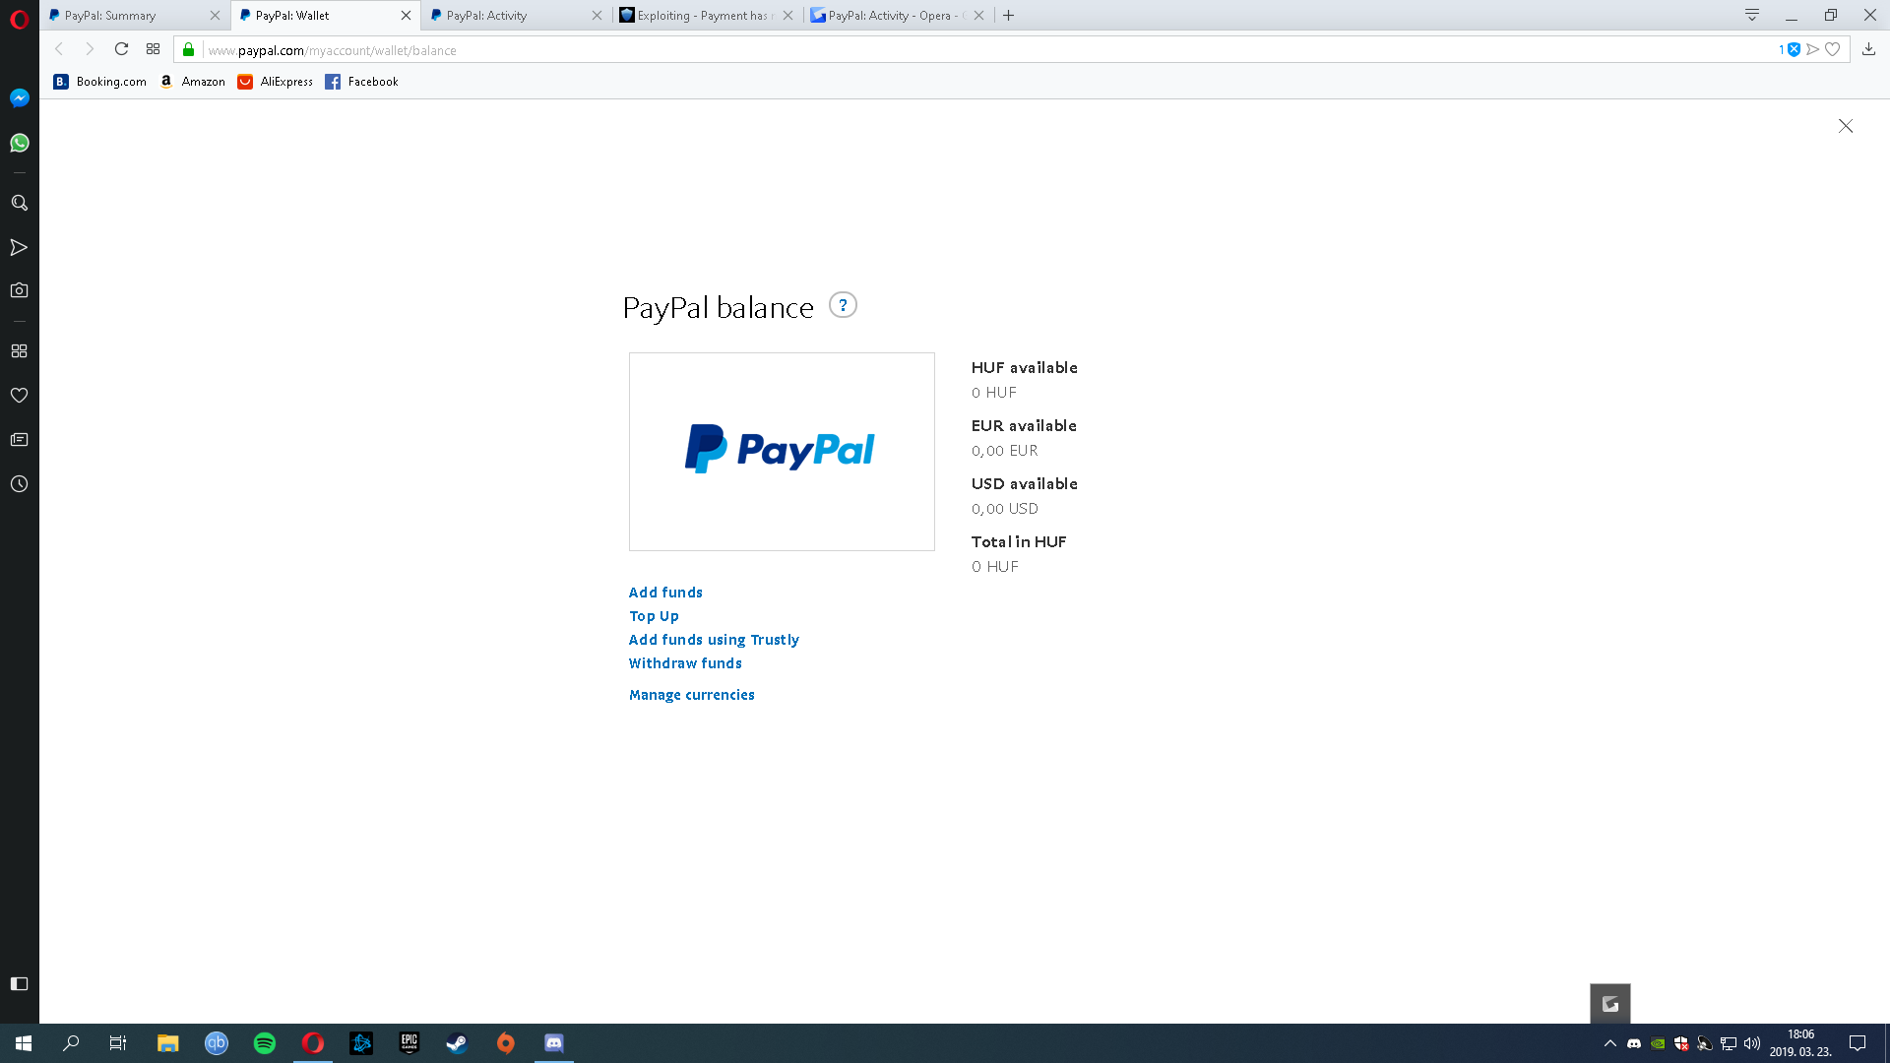Viewport: 1890px width, 1063px height.
Task: Open Amazon bookmark
Action: (x=192, y=82)
